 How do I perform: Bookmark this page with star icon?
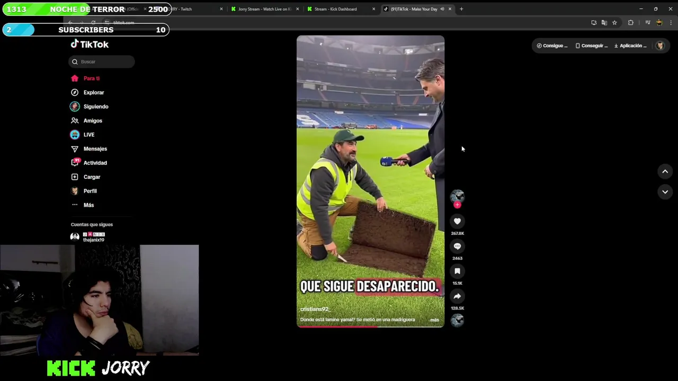614,23
